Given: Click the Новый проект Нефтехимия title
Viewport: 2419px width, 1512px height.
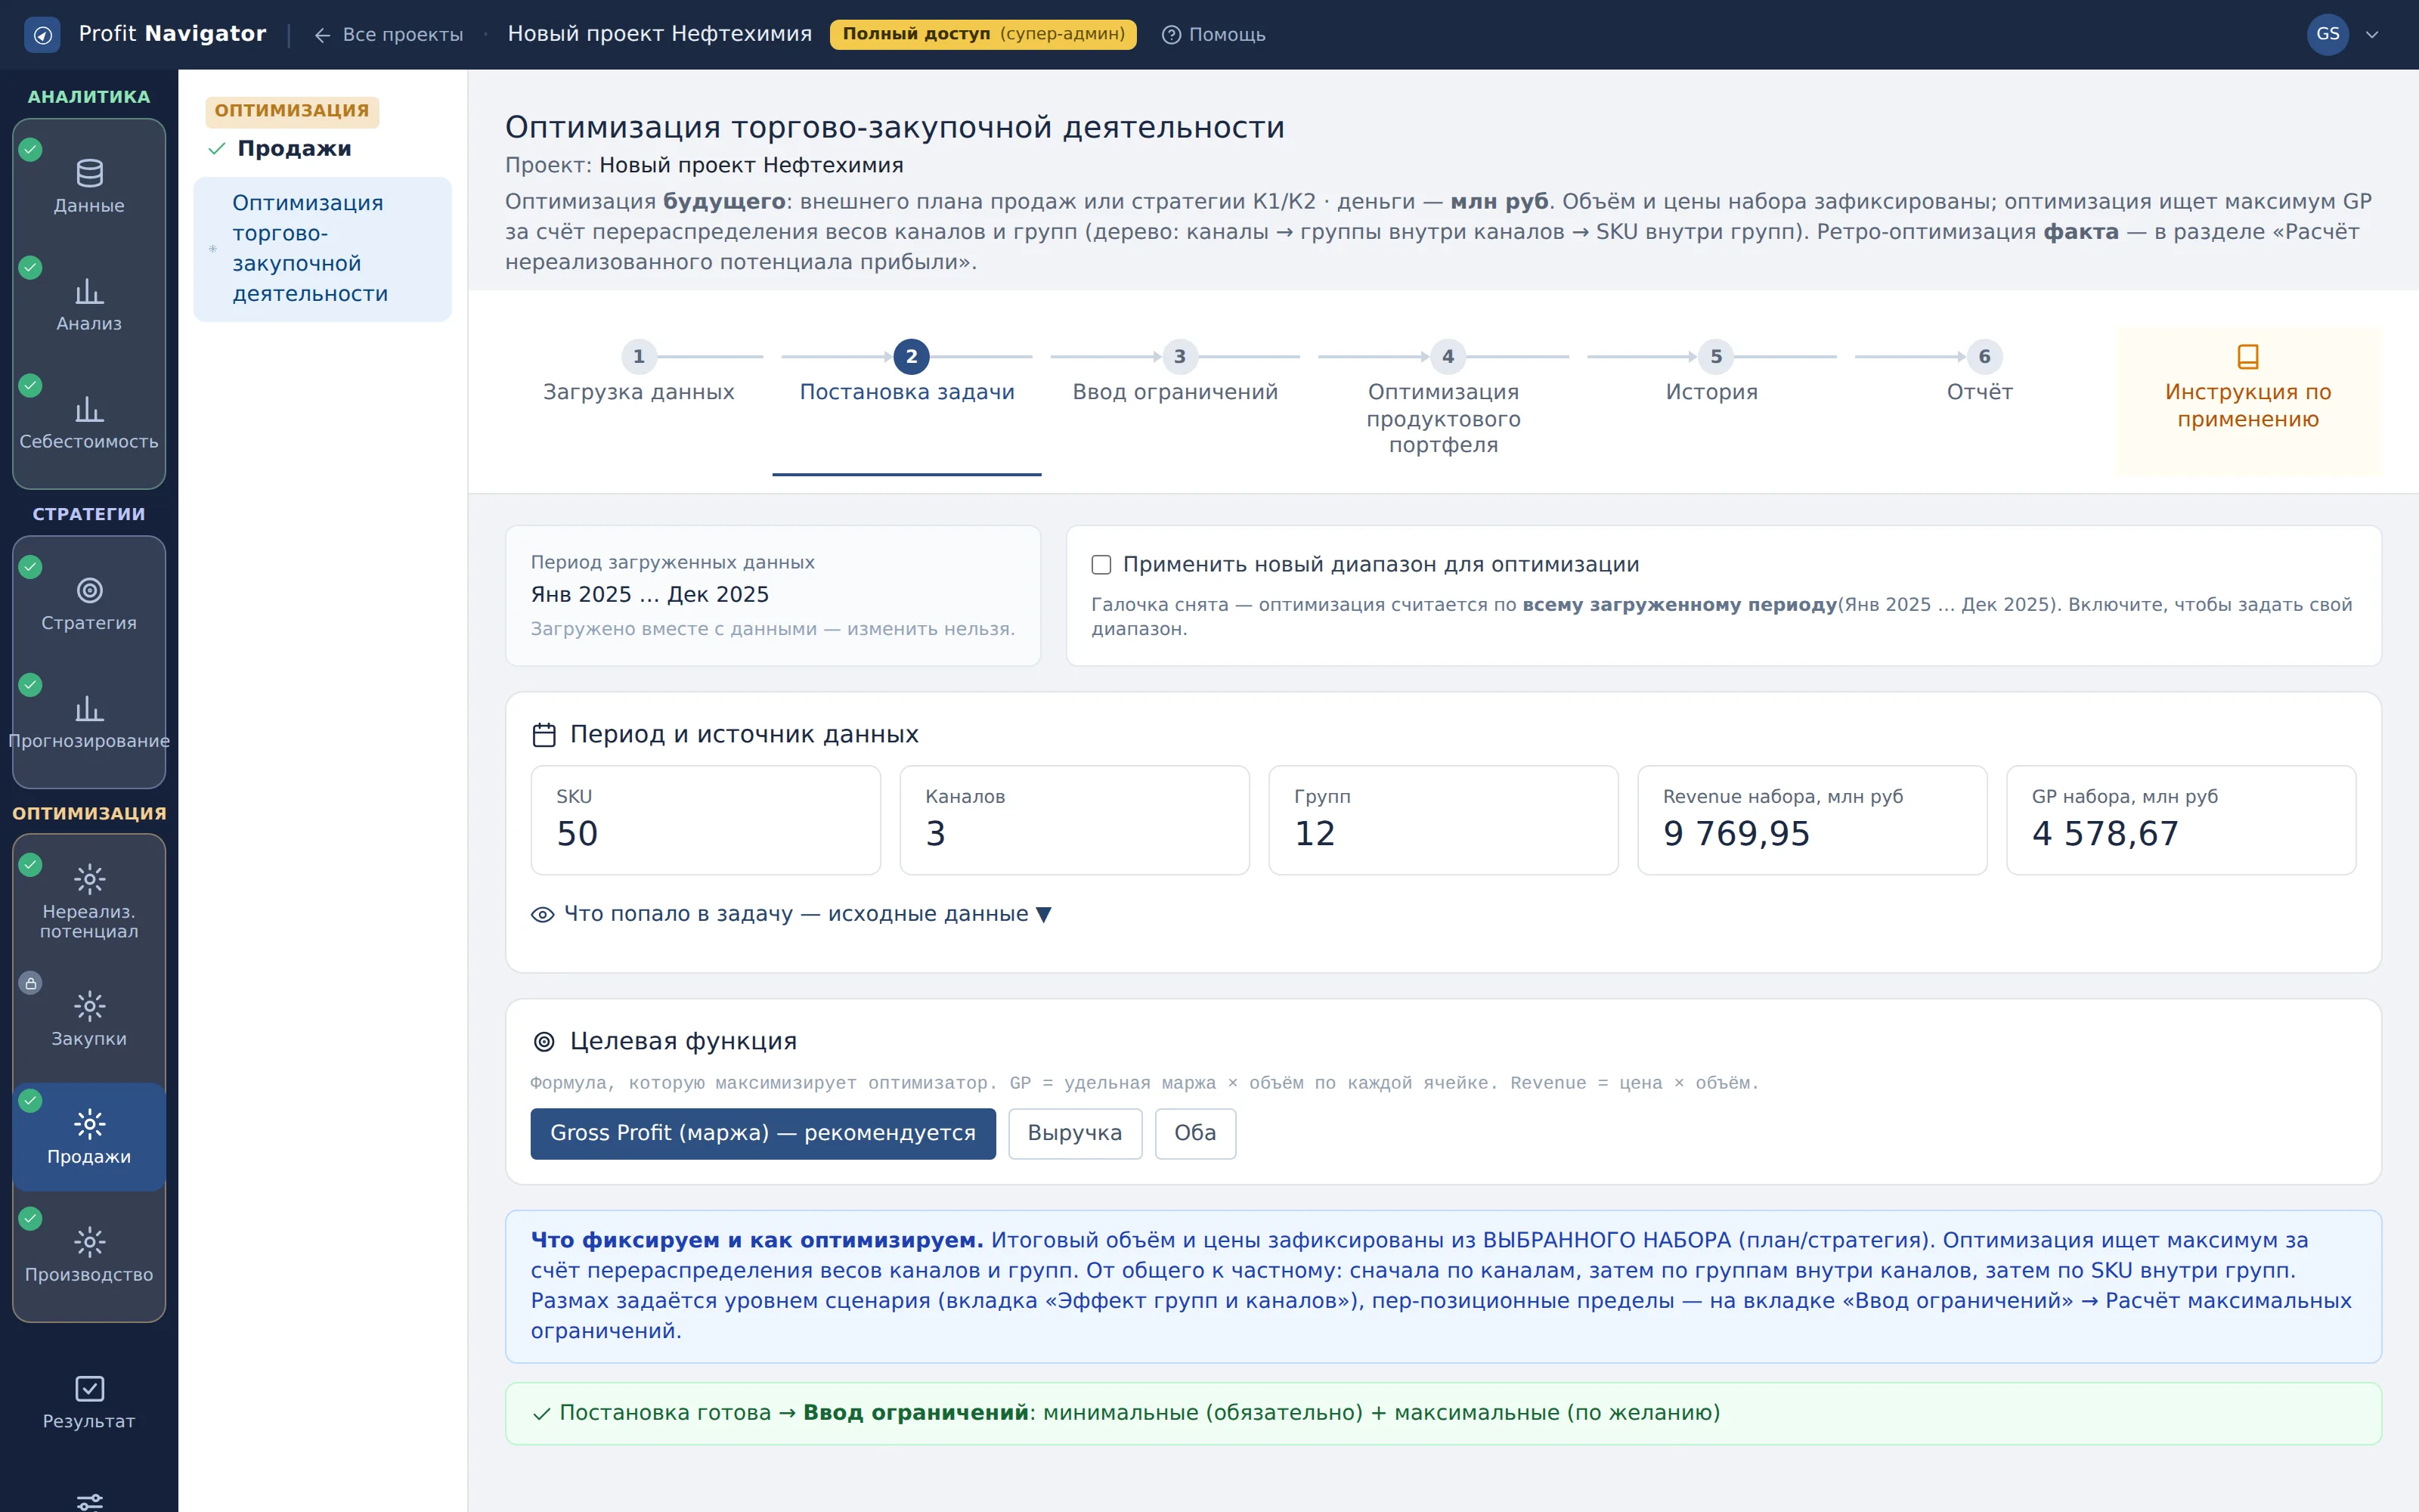Looking at the screenshot, I should 660,34.
